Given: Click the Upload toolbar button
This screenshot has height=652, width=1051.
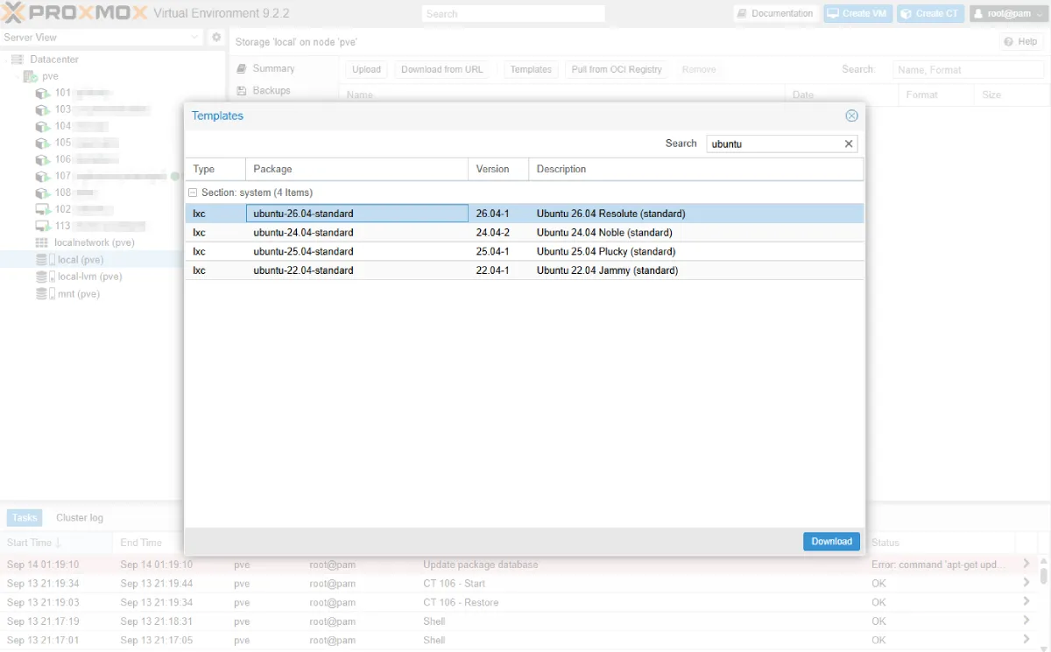Looking at the screenshot, I should (x=366, y=69).
